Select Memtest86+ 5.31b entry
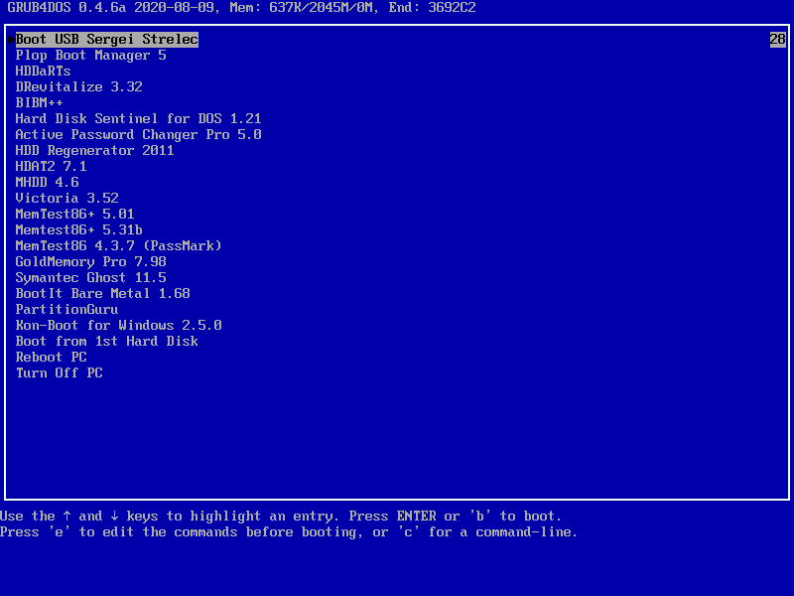This screenshot has width=794, height=596. click(x=78, y=230)
